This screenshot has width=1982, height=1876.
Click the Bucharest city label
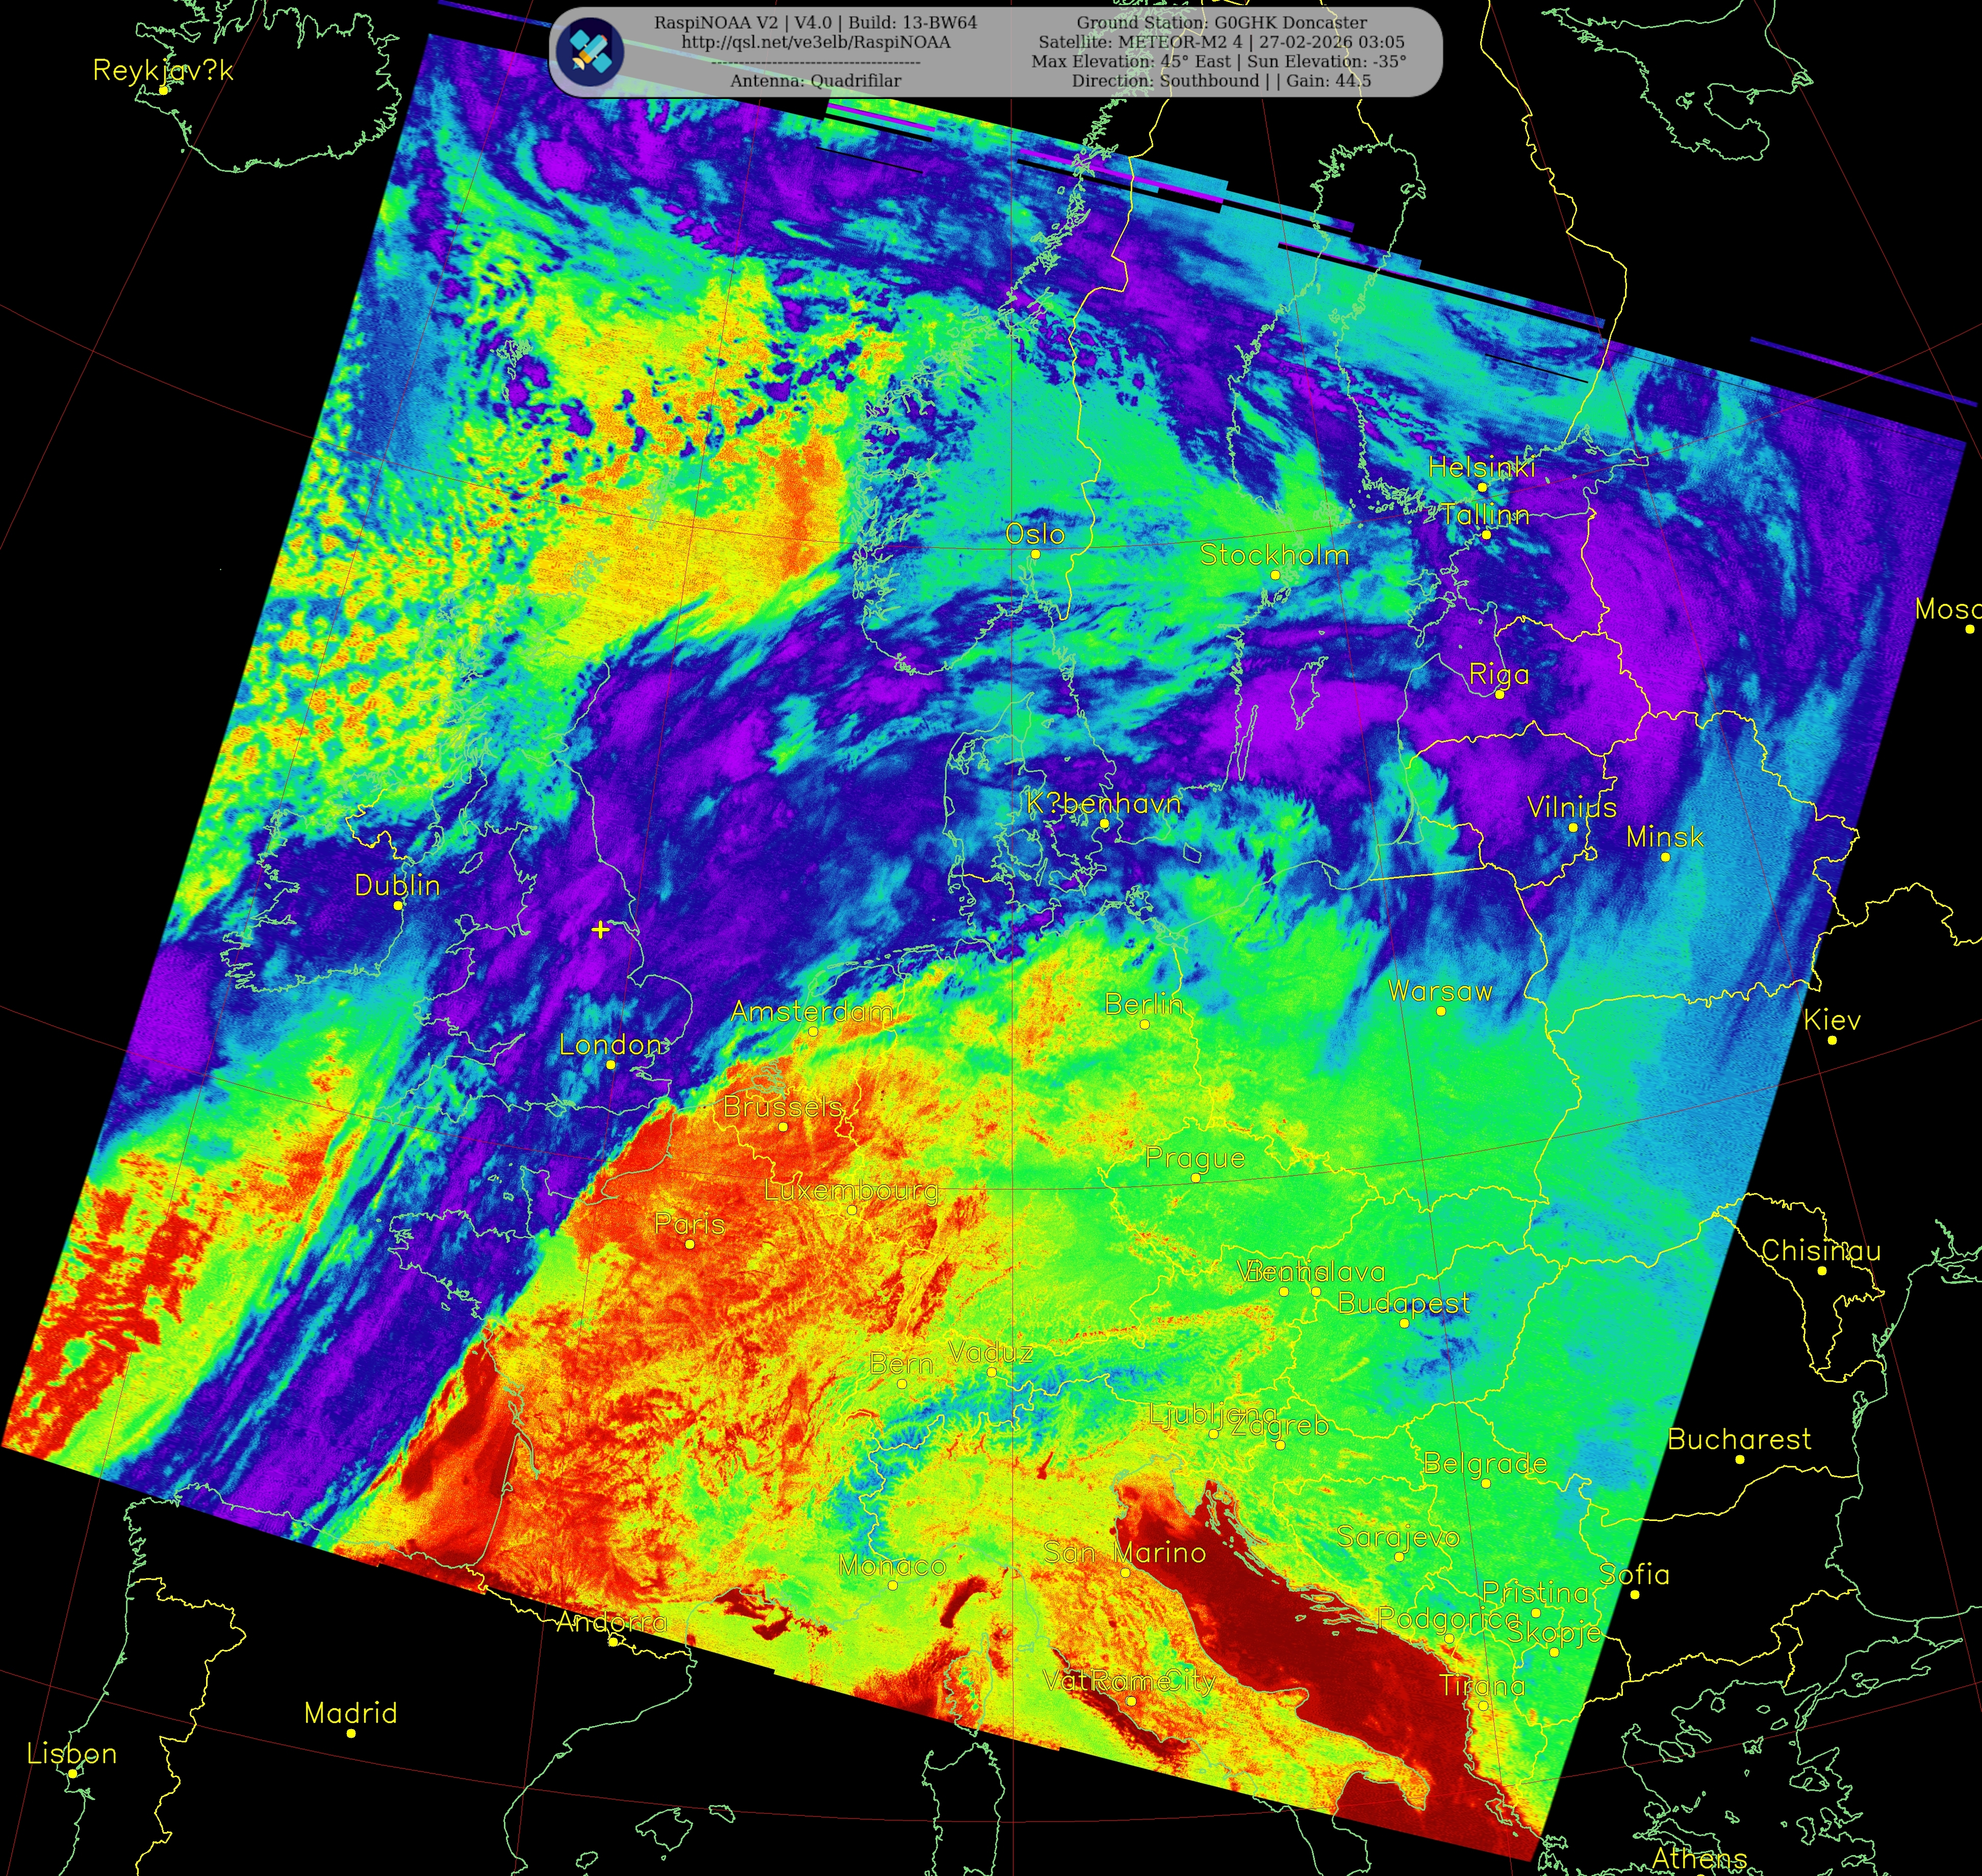tap(1739, 1439)
